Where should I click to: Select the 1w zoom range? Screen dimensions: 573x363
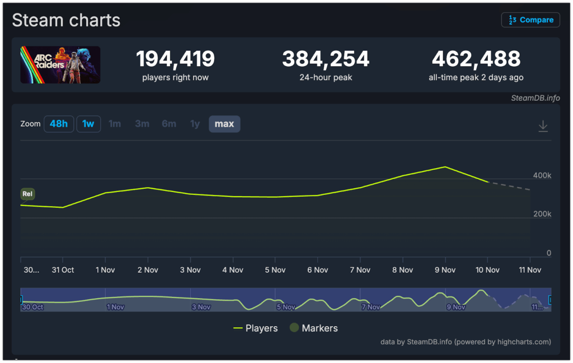(88, 124)
